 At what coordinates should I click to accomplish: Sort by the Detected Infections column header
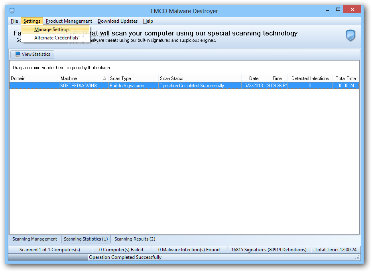310,78
